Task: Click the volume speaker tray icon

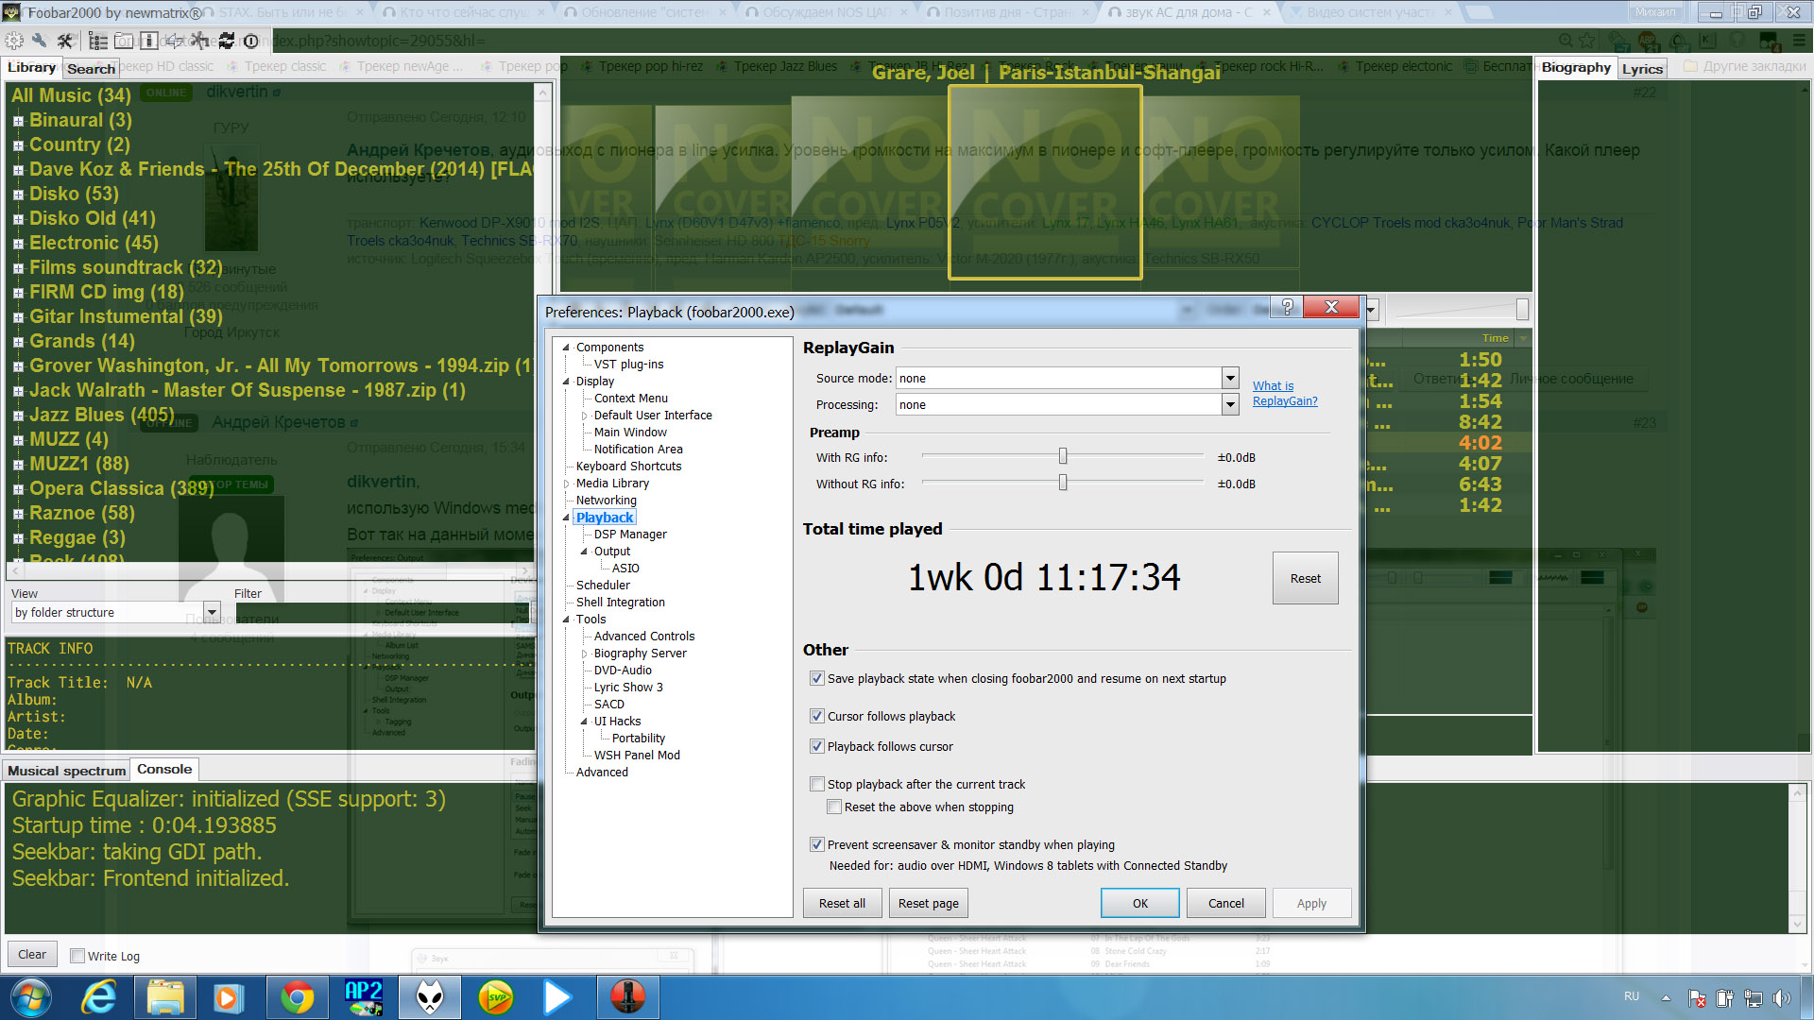Action: [x=1782, y=997]
